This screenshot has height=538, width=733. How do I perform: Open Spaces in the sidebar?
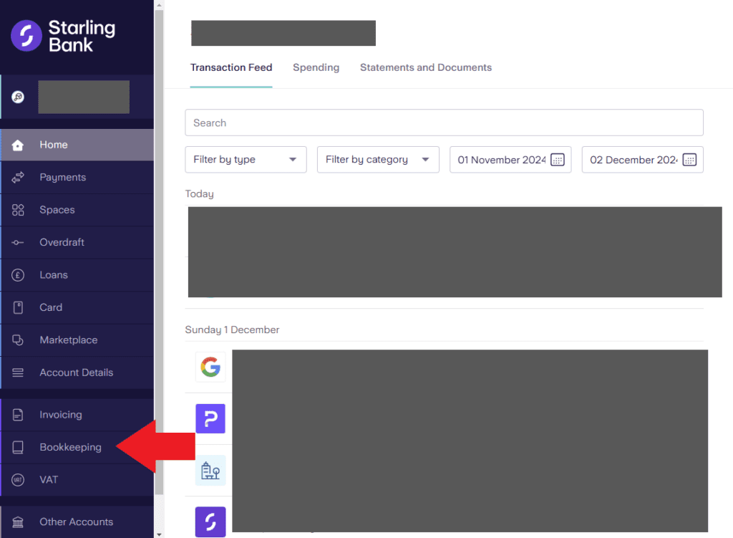pyautogui.click(x=77, y=210)
